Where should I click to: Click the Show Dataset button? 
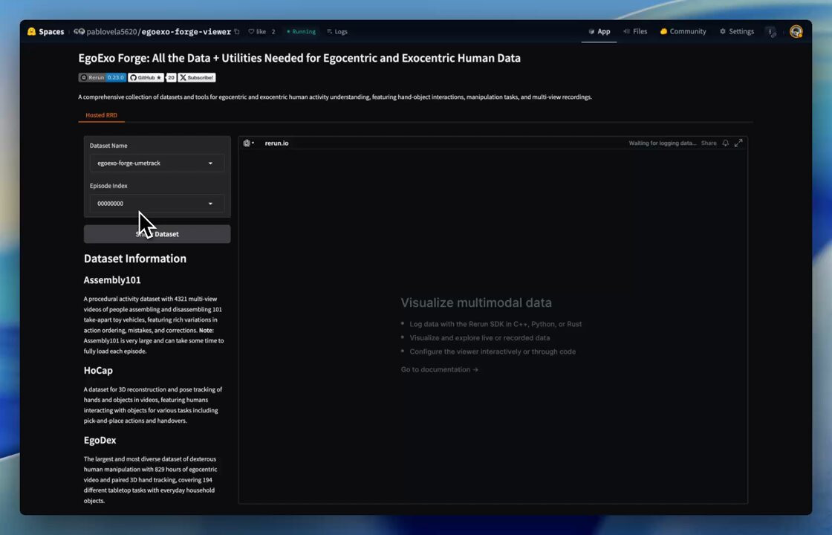157,234
